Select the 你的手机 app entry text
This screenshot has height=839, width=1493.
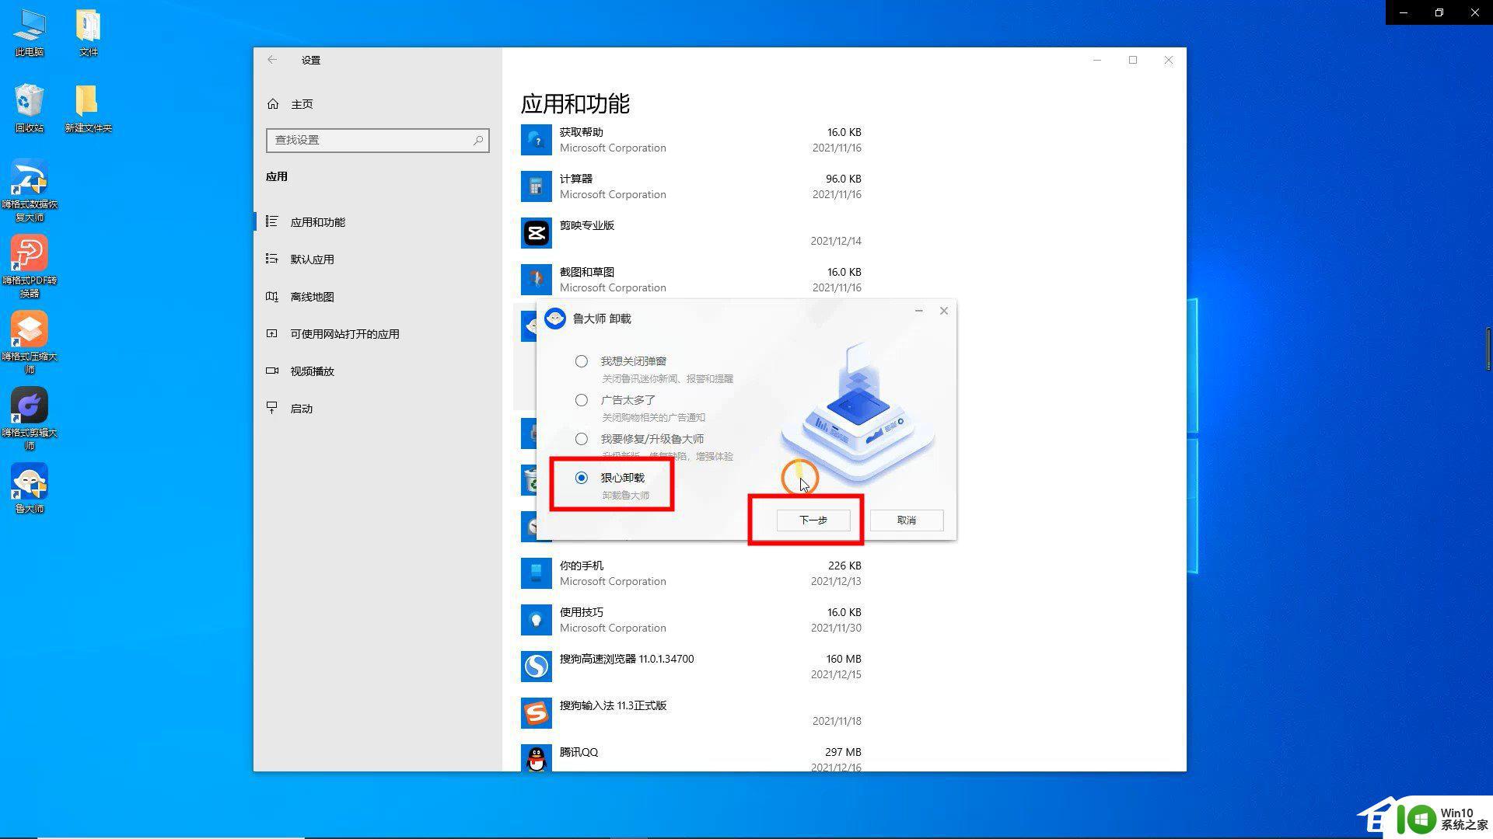pos(582,566)
